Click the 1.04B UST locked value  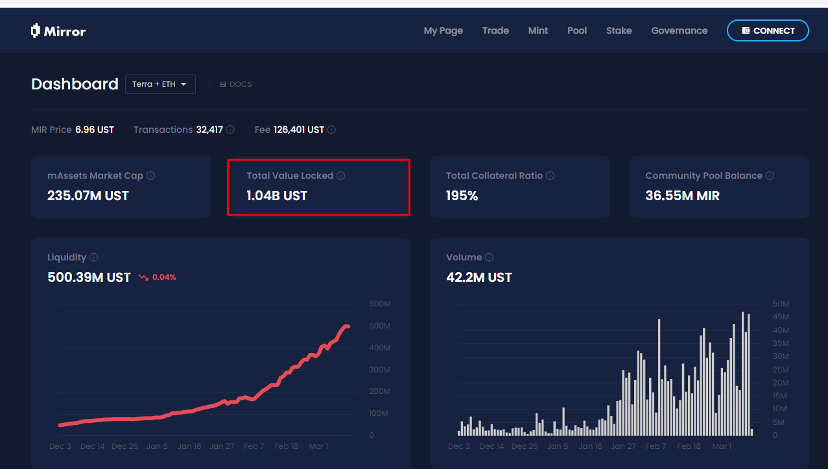(x=277, y=196)
